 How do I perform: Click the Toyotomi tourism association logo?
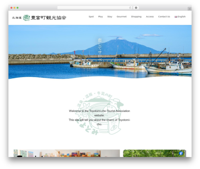[x=39, y=18]
